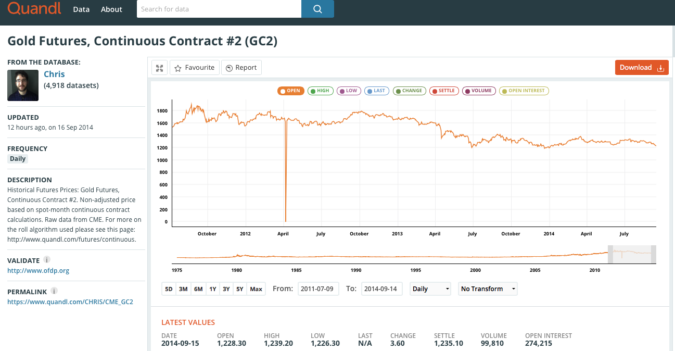Image resolution: width=675 pixels, height=351 pixels.
Task: Expand chart with fullscreen icon
Action: pyautogui.click(x=159, y=68)
